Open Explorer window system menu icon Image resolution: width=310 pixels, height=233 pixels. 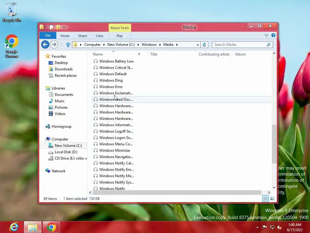coord(41,27)
